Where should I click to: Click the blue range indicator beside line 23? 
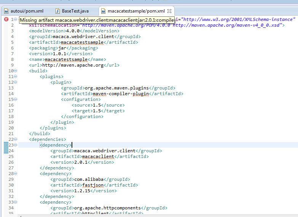pos(6,148)
